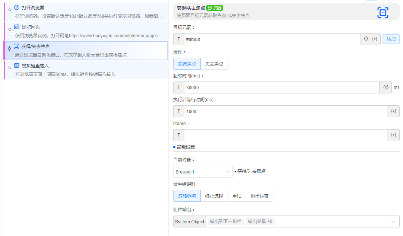Select the element picker crosshair icon

pyautogui.click(x=365, y=39)
